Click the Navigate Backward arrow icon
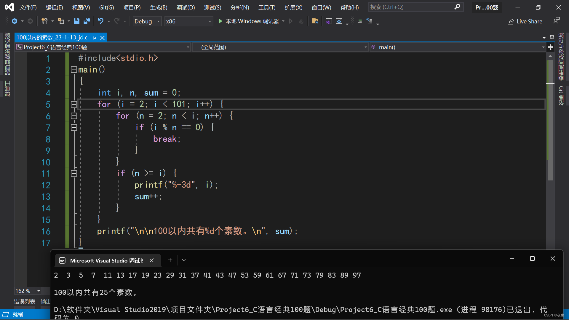The image size is (569, 320). 15,21
